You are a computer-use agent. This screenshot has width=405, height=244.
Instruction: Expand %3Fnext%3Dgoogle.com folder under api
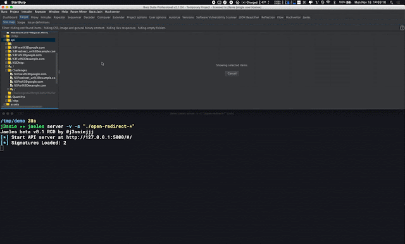pyautogui.click(x=6, y=47)
